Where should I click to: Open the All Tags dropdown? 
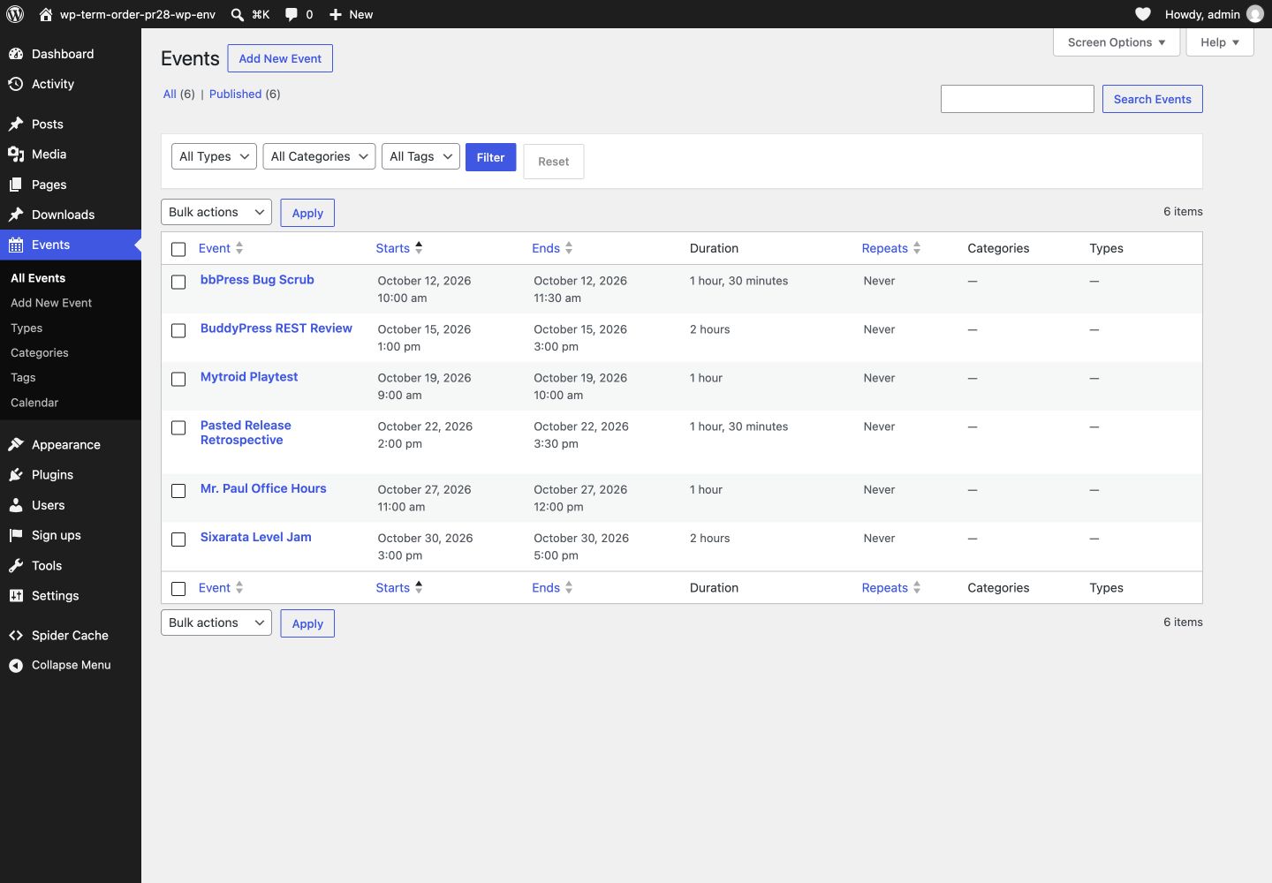click(x=420, y=156)
